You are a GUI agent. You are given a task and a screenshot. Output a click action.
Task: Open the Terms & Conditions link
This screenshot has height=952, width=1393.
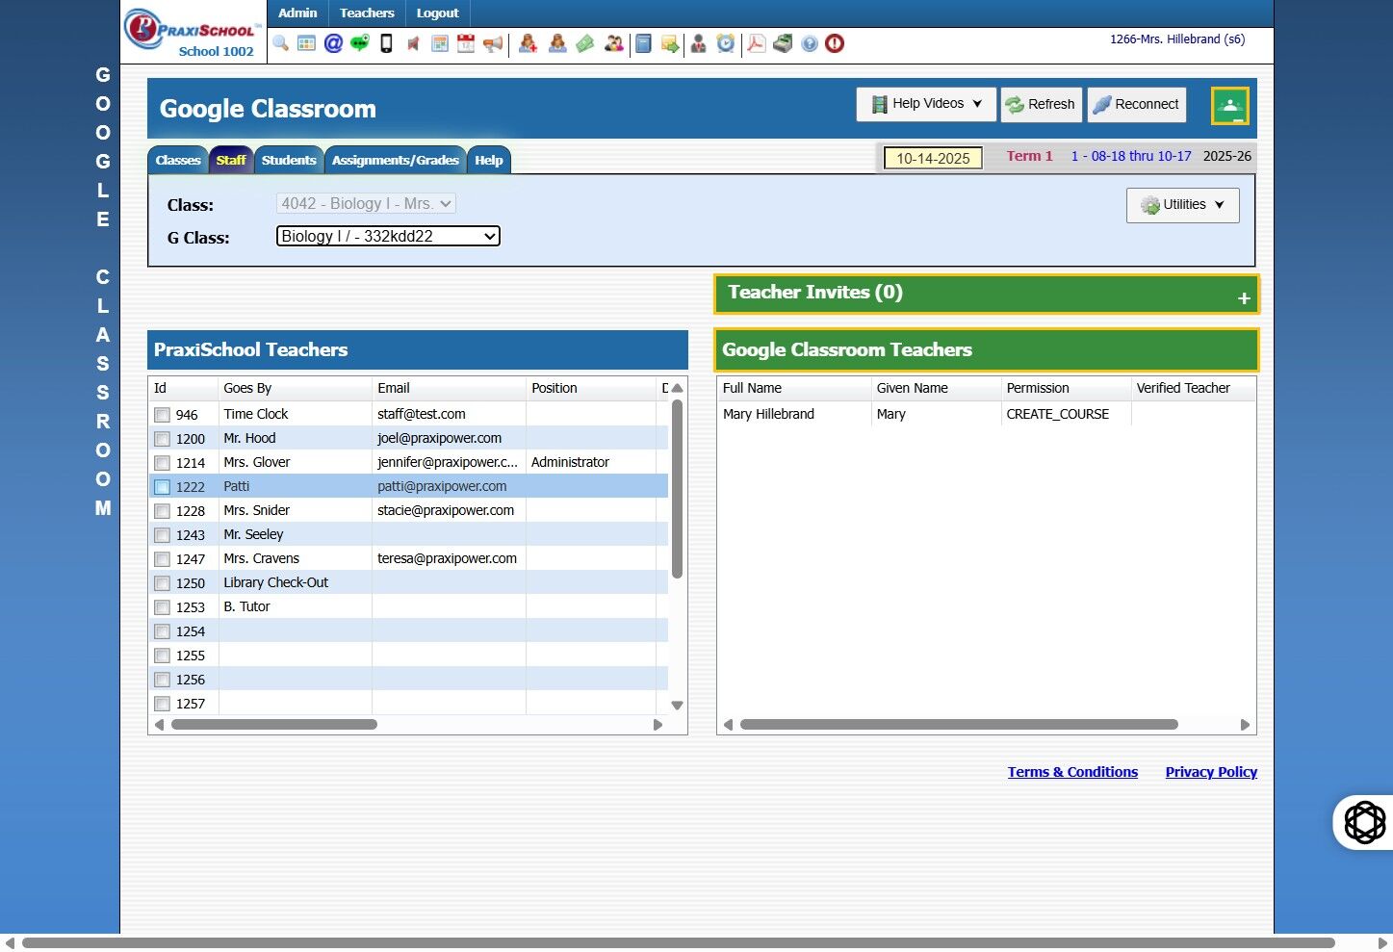pos(1072,772)
